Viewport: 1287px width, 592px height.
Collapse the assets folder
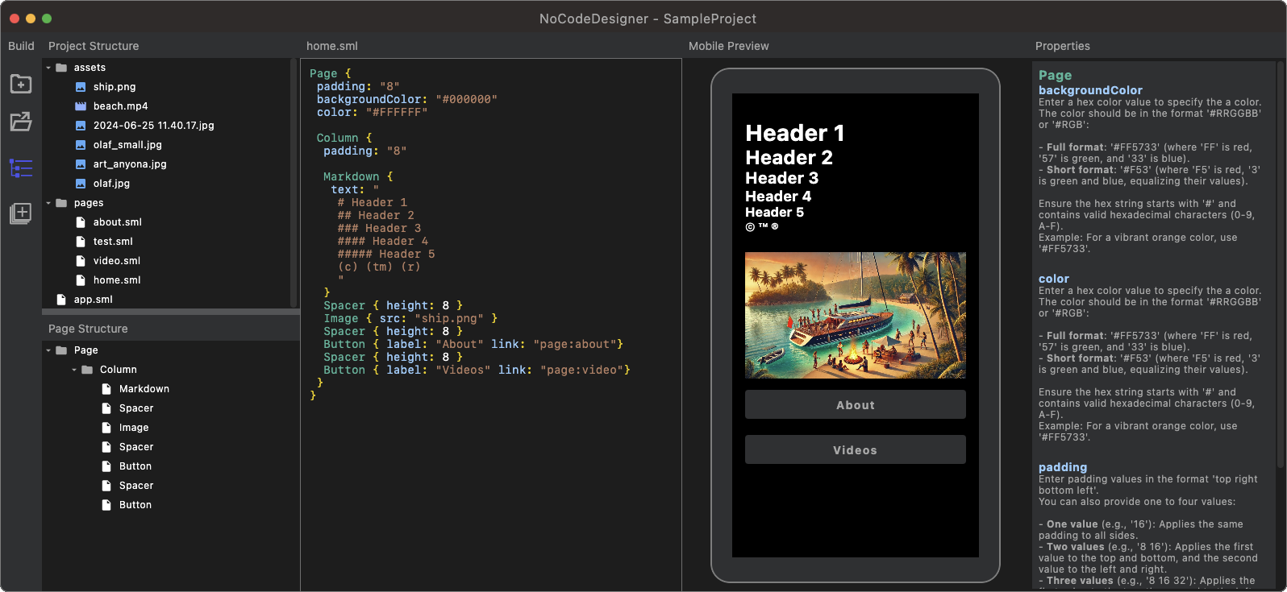[48, 68]
